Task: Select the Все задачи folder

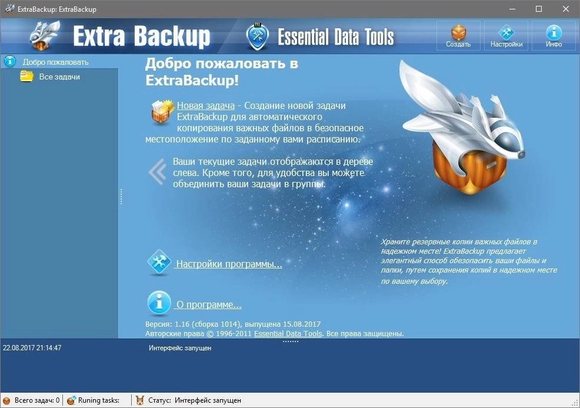Action: tap(59, 77)
